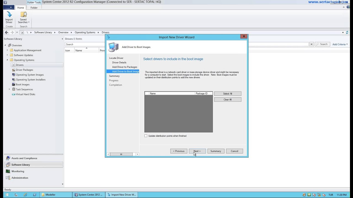Collapse the Software Library navigation pane
The height and width of the screenshot is (198, 353).
click(62, 39)
